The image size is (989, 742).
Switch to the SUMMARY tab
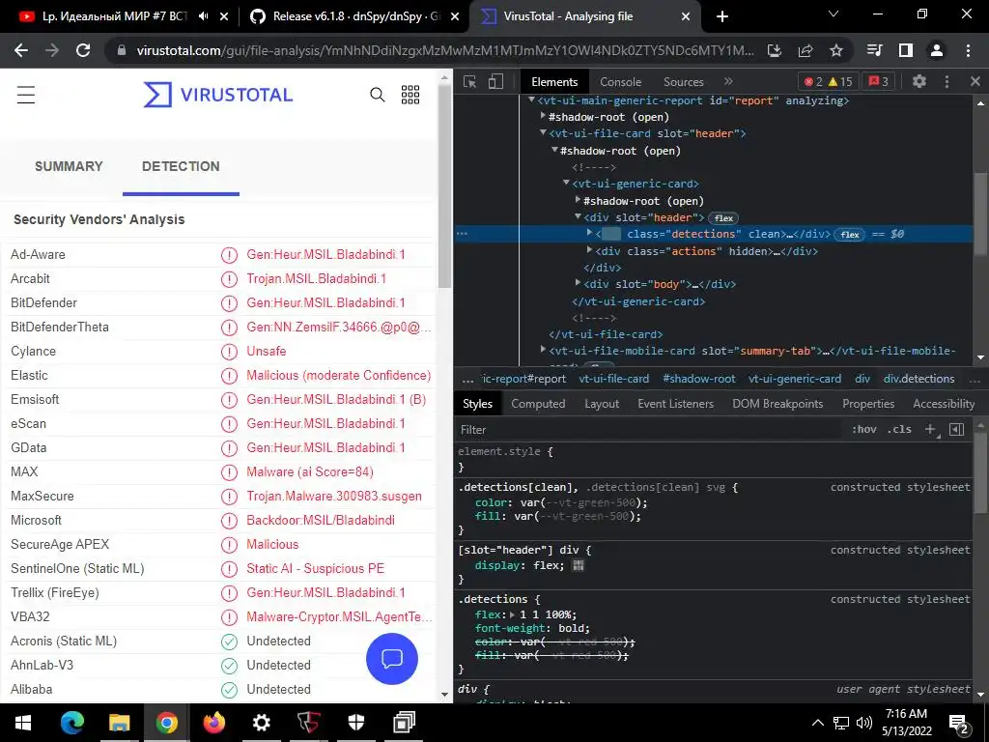point(69,166)
